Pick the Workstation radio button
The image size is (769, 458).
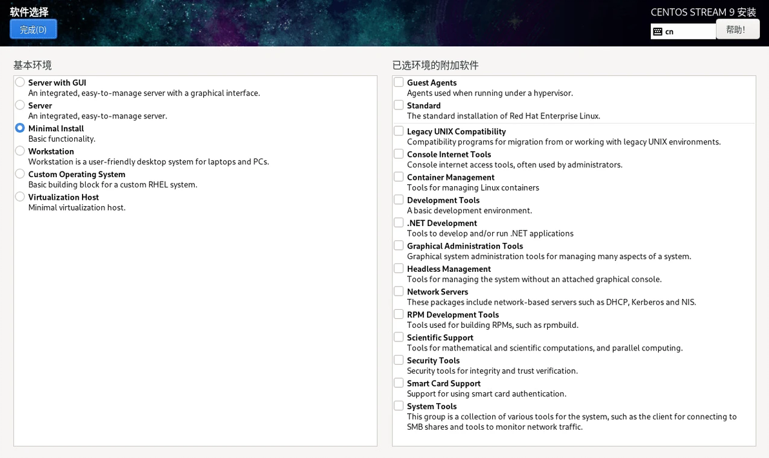coord(20,151)
